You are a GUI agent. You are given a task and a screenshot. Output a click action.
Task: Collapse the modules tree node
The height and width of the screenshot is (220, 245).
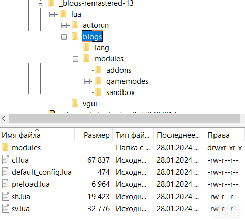[75, 59]
